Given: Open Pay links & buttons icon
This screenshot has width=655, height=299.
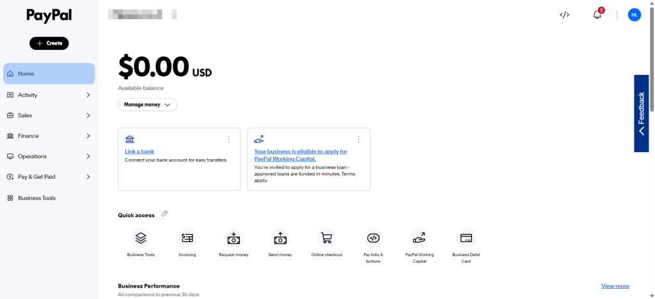Looking at the screenshot, I should (373, 238).
